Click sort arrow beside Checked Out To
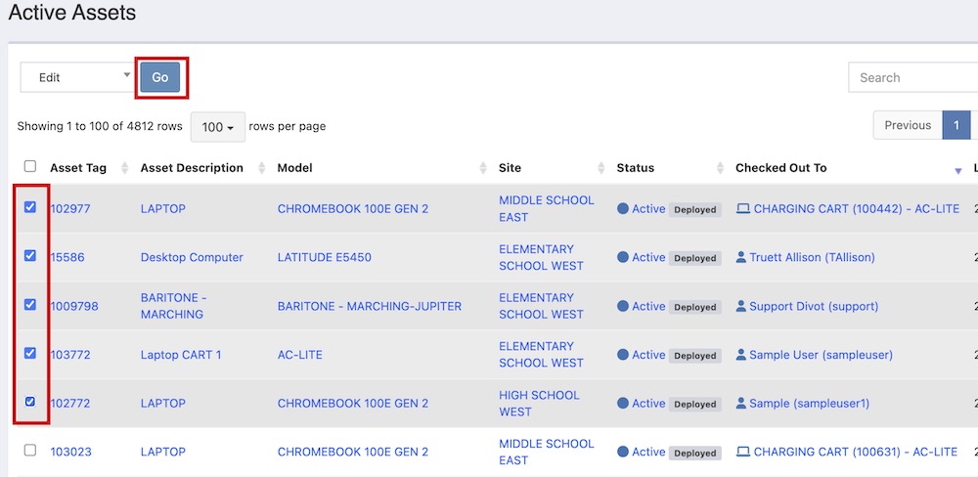Viewport: 978px width, 477px height. (x=957, y=170)
